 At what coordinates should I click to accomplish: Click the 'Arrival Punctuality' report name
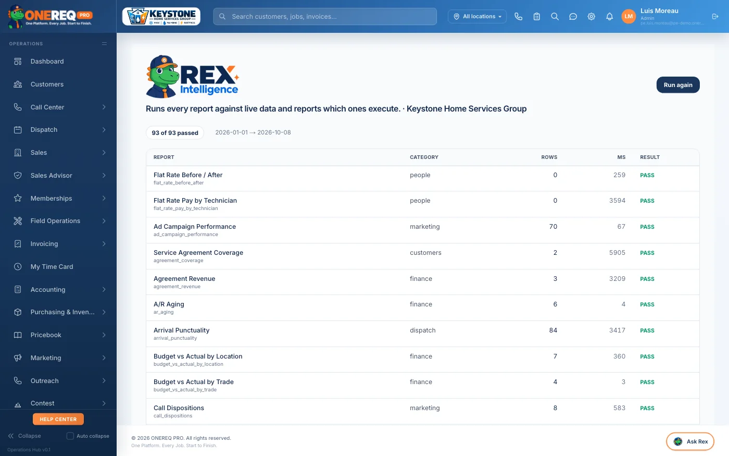pyautogui.click(x=181, y=330)
